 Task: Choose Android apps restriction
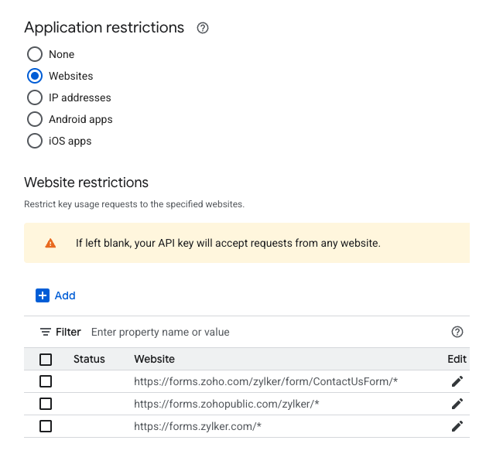pyautogui.click(x=34, y=119)
